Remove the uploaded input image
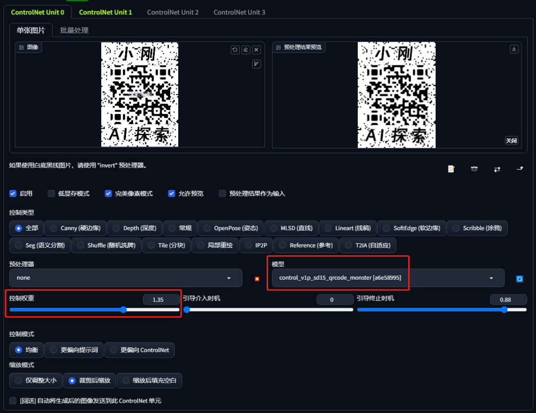The image size is (536, 413). coord(257,50)
